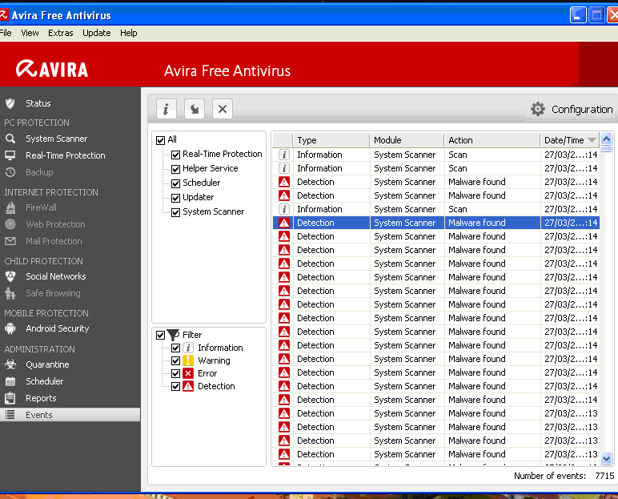Viewport: 618px width, 499px height.
Task: Open the File menu
Action: pyautogui.click(x=6, y=33)
